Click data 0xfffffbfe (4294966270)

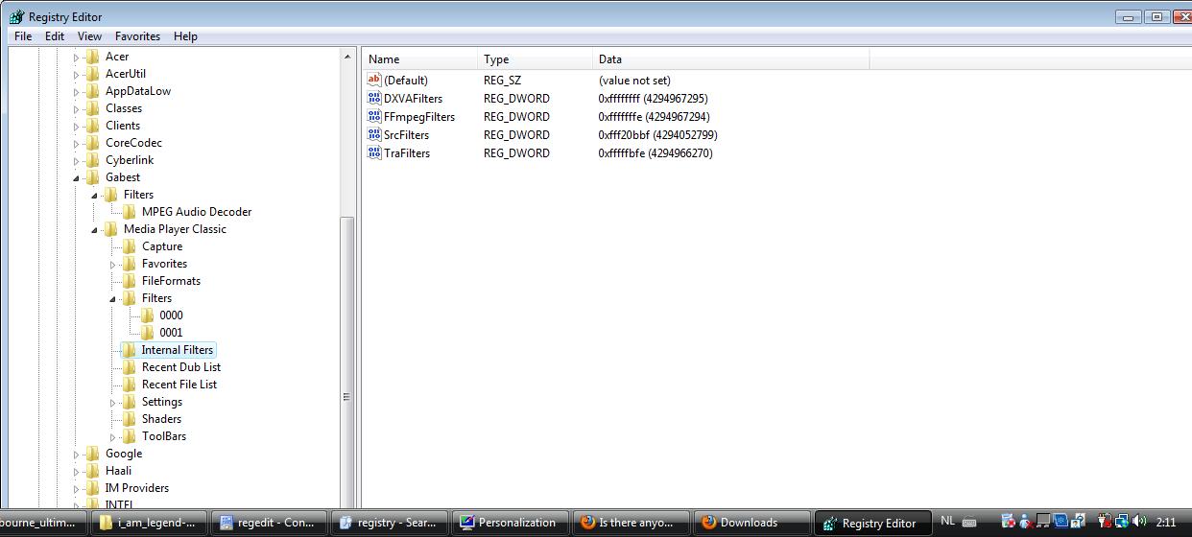[656, 153]
